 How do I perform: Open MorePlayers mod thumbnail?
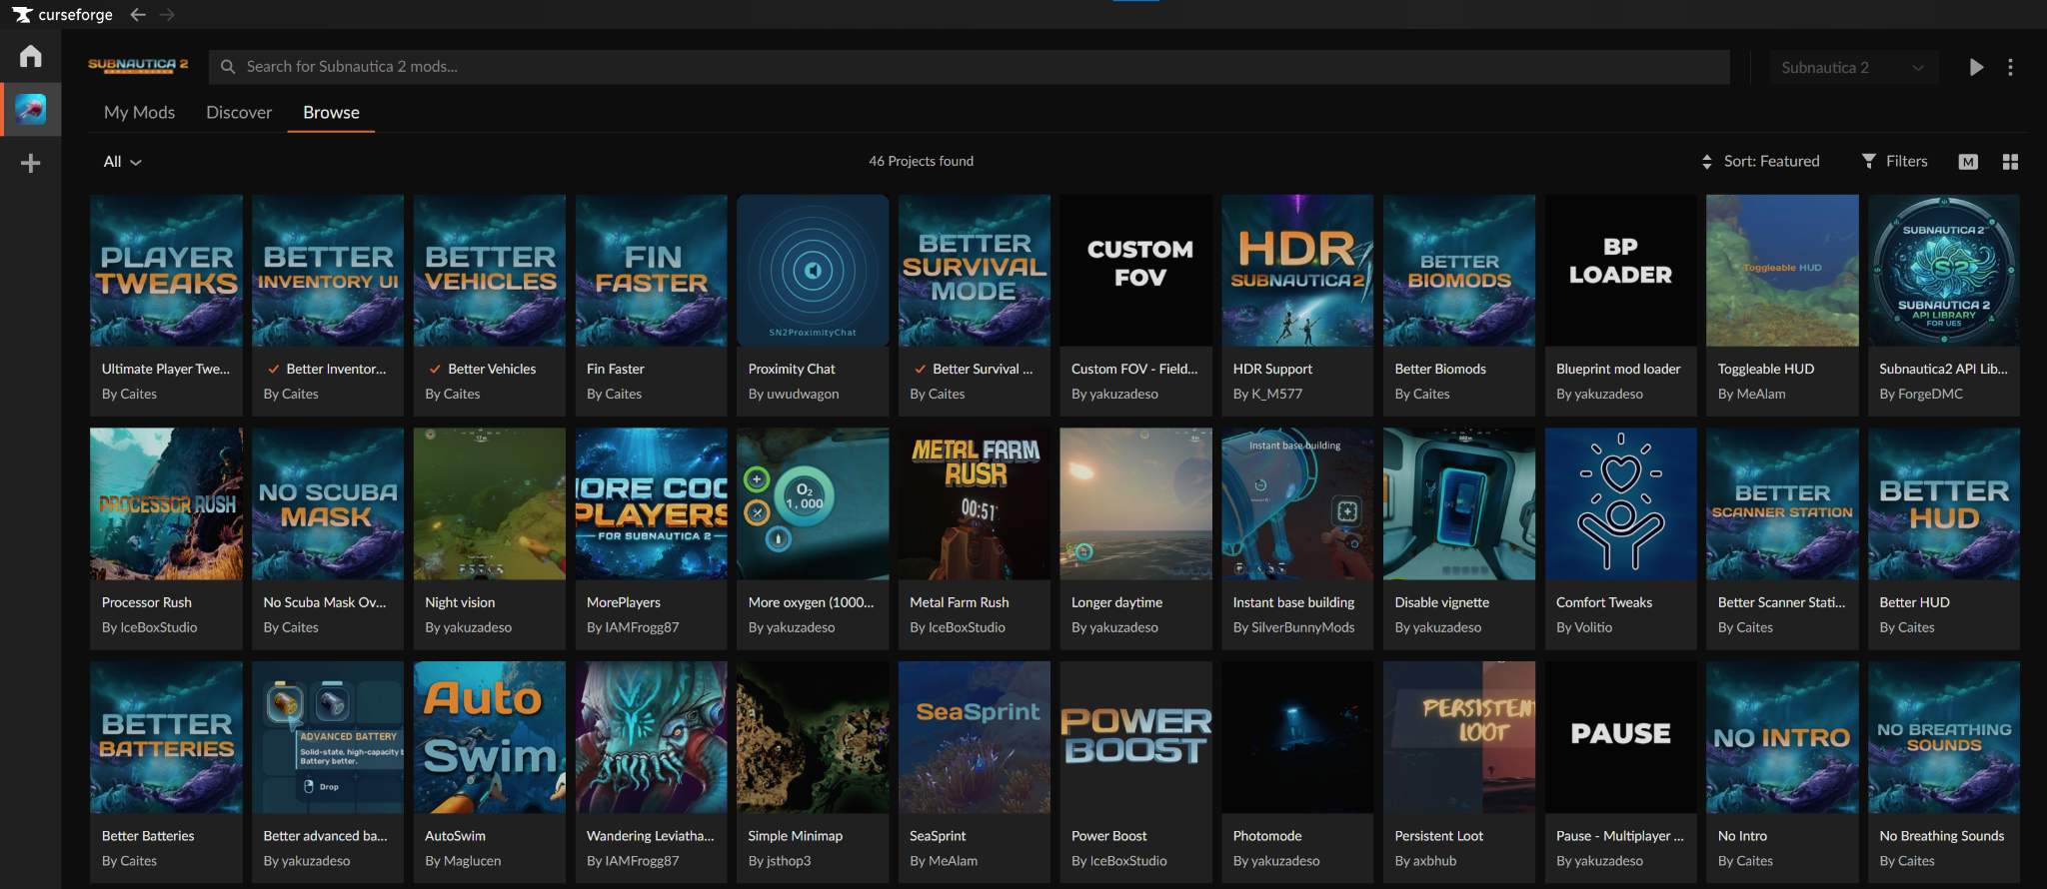651,504
